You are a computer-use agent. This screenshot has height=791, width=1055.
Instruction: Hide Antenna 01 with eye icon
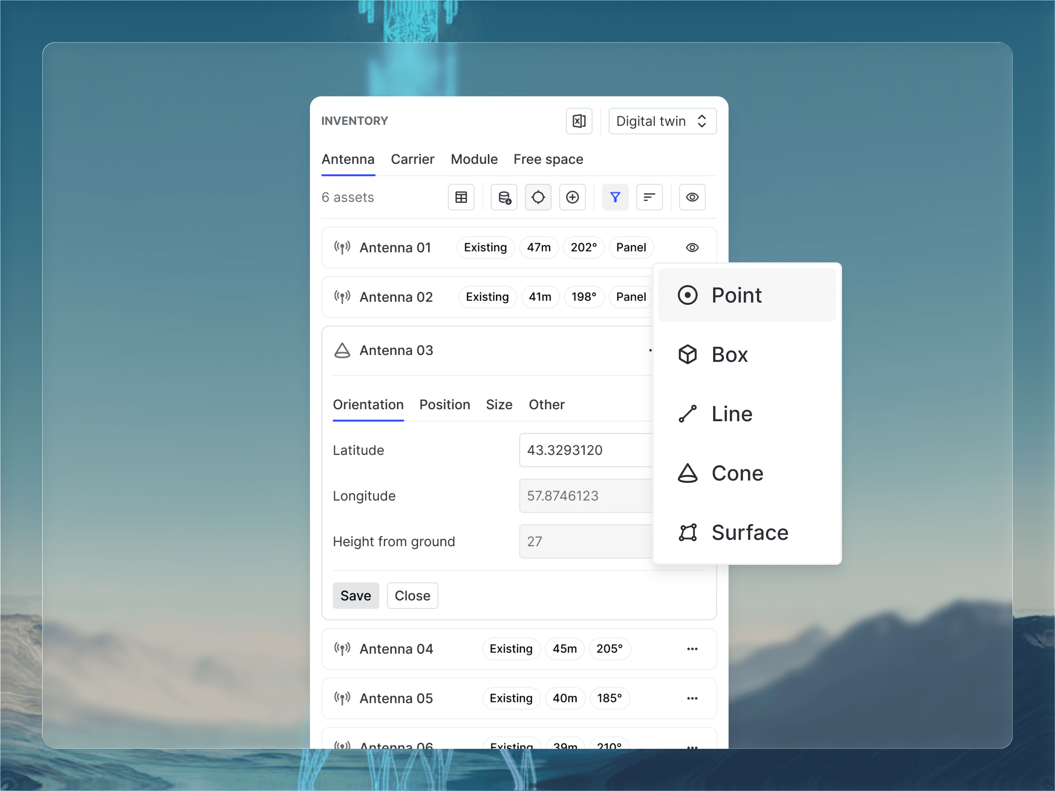[692, 248]
